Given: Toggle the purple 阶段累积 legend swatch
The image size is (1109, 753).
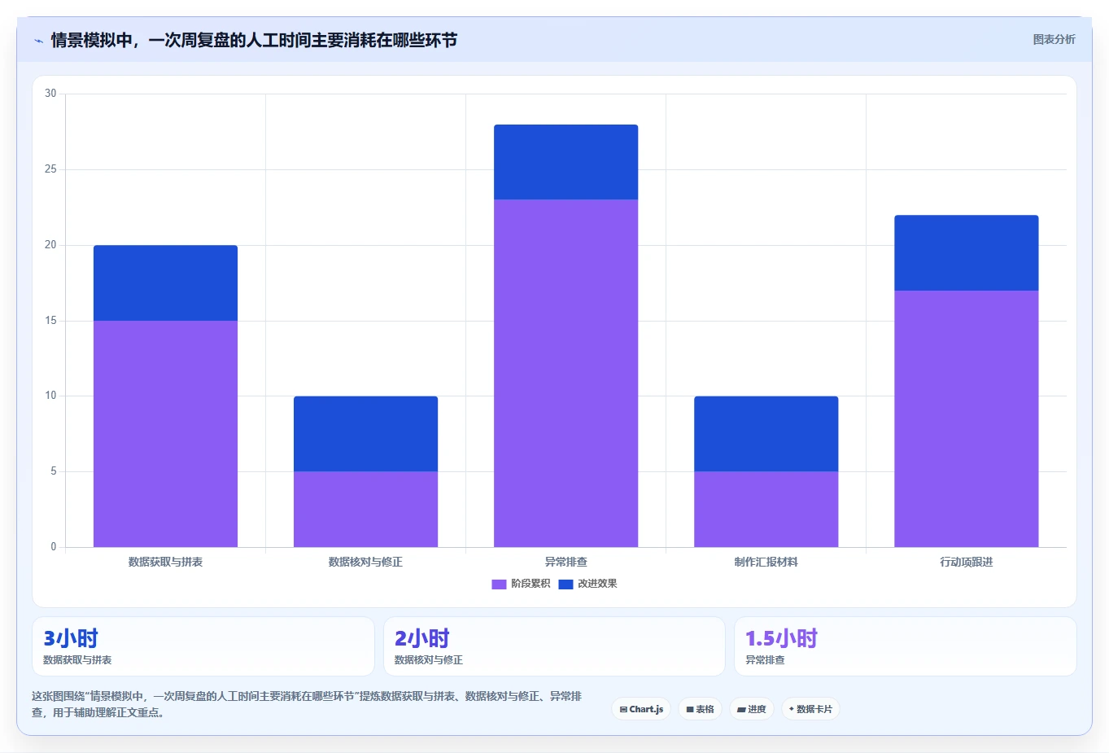Looking at the screenshot, I should coord(499,584).
